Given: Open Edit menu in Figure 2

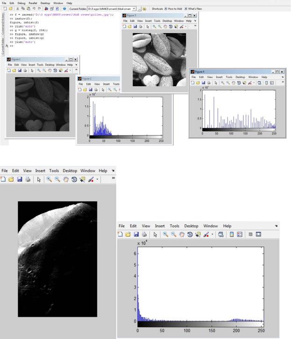Looking at the screenshot, I should 89,84.
